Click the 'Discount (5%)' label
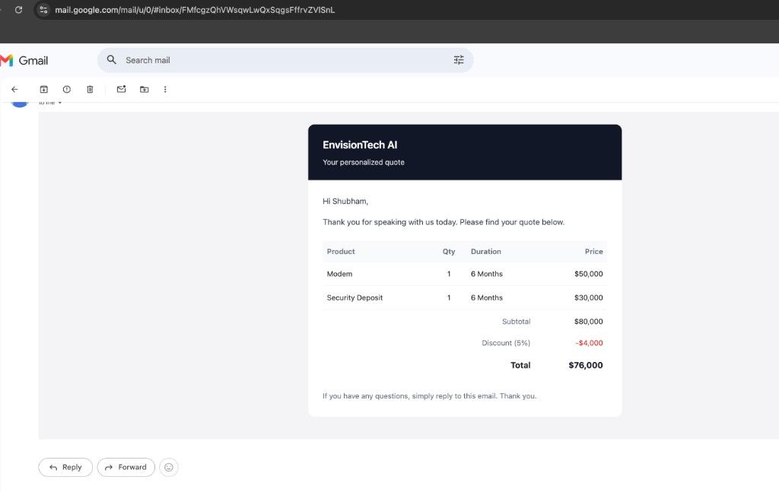 [x=506, y=343]
